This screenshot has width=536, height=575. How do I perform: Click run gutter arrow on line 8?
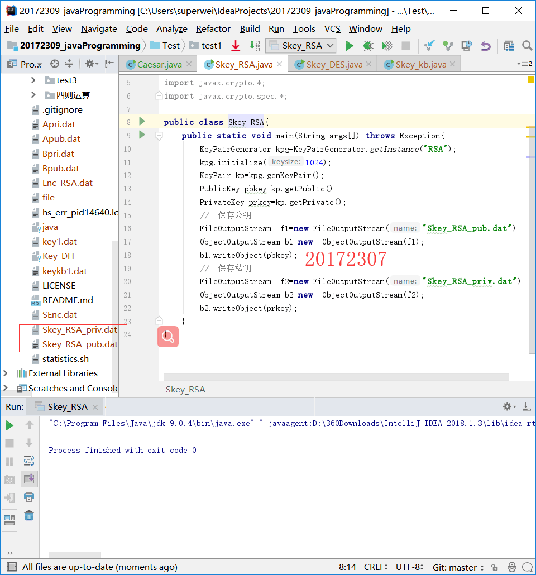pos(142,121)
